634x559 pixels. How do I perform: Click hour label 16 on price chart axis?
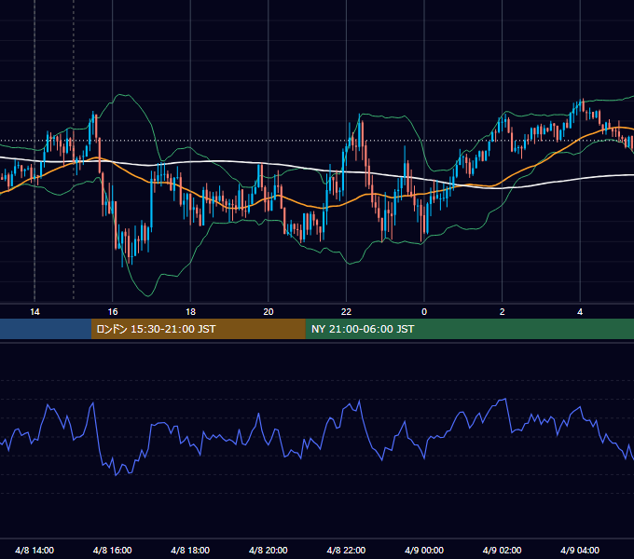click(x=113, y=312)
